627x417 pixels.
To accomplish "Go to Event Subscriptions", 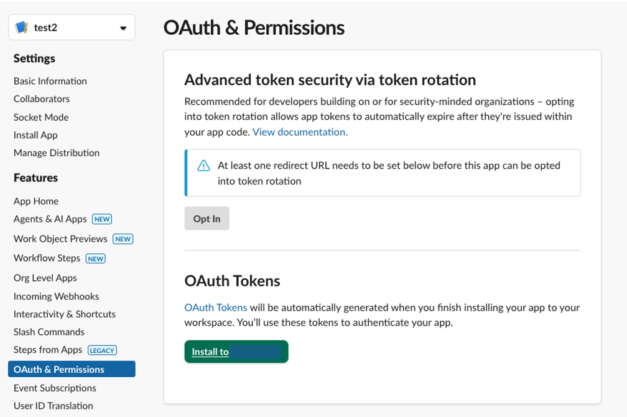I will (55, 388).
